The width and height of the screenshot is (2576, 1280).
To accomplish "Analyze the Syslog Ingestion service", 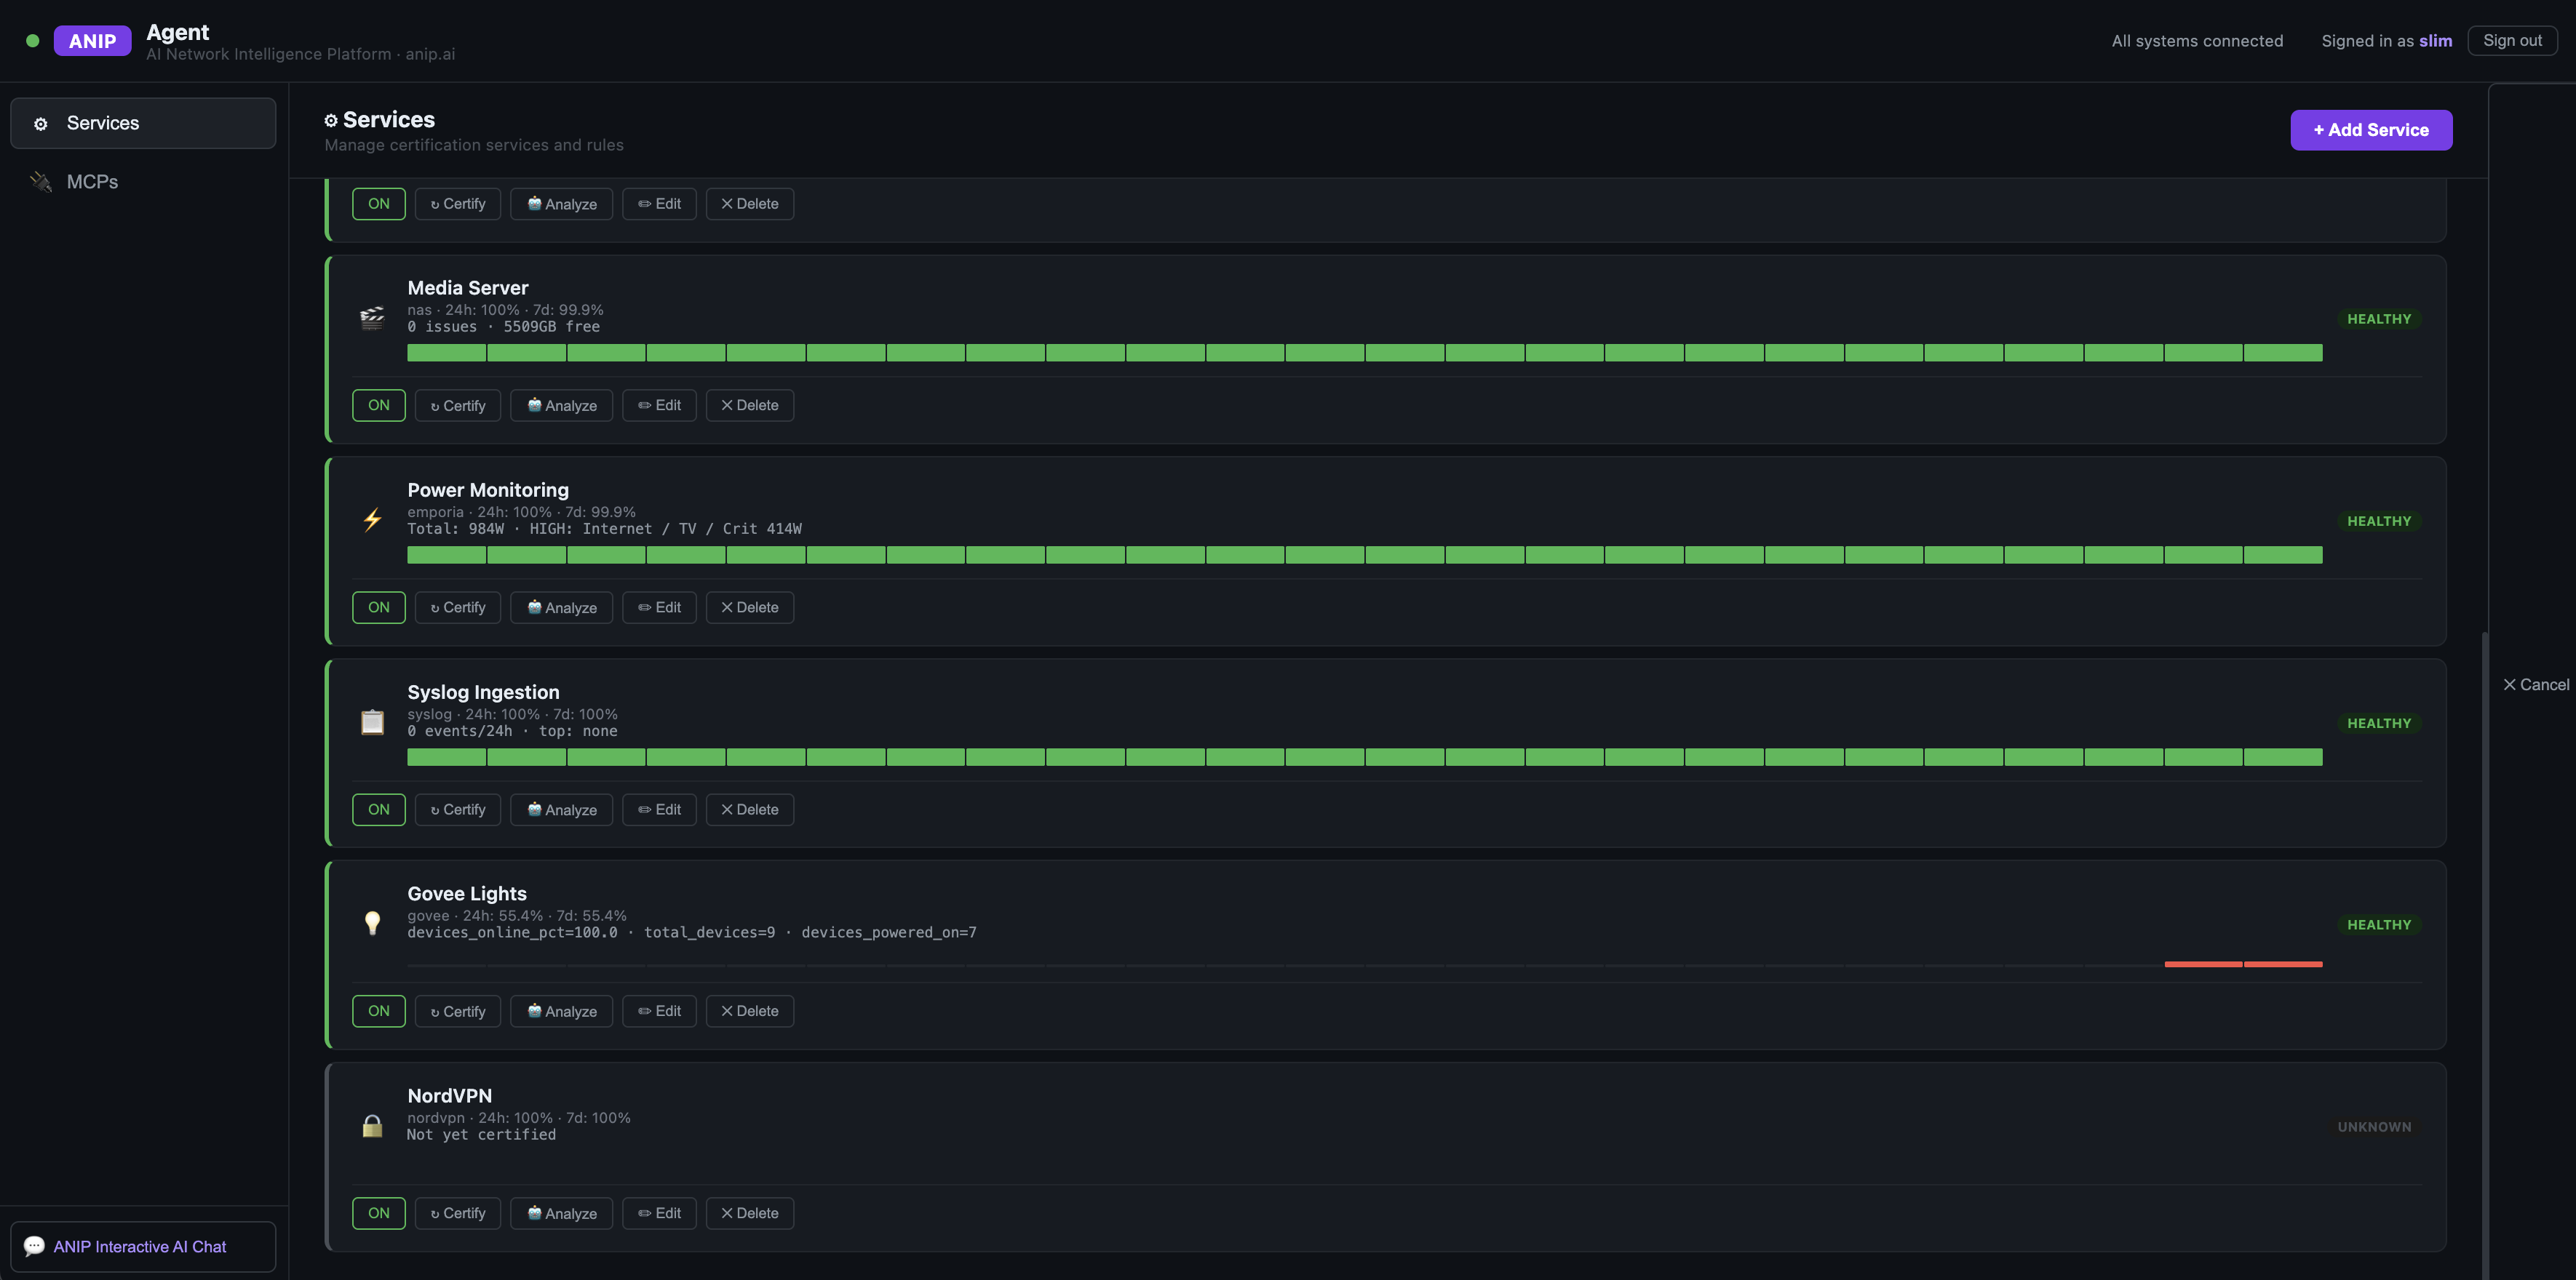I will pyautogui.click(x=562, y=809).
